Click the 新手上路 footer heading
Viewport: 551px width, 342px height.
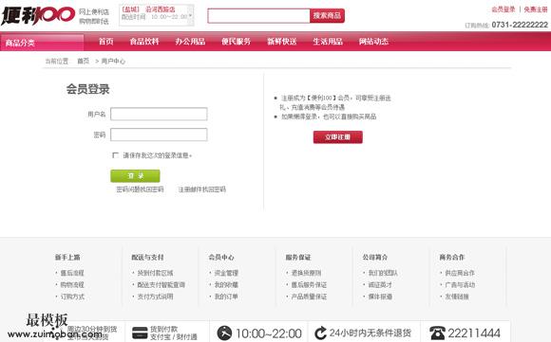[67, 257]
